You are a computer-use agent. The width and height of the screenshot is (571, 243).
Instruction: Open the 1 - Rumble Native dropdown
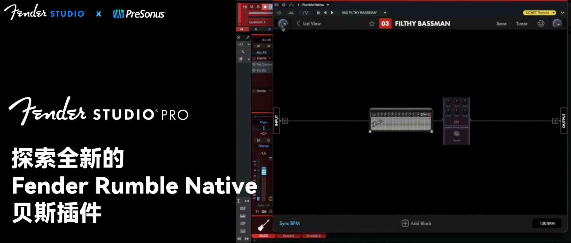point(328,5)
